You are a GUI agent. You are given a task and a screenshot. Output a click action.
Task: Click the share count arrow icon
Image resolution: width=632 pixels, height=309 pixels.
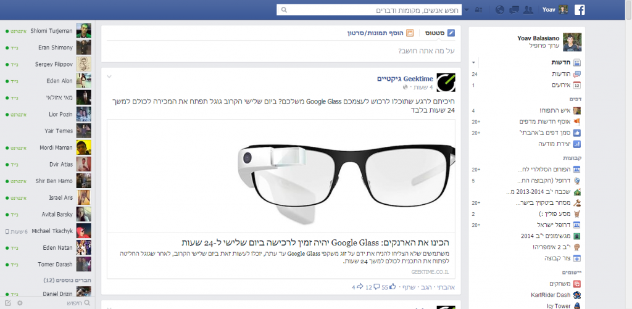pos(360,287)
